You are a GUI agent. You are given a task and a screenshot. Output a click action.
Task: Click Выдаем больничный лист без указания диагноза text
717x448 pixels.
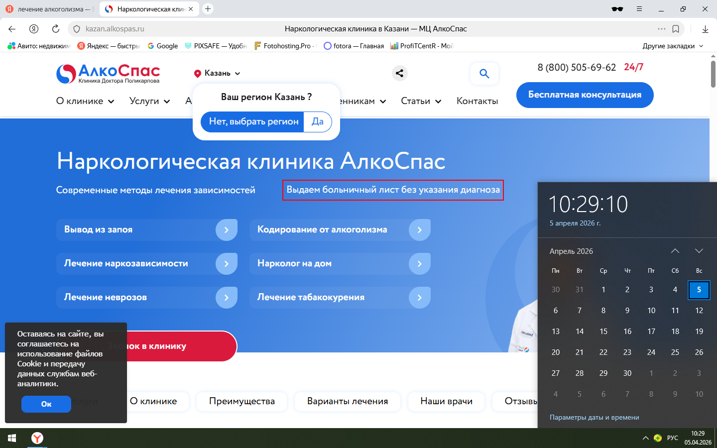click(x=393, y=190)
